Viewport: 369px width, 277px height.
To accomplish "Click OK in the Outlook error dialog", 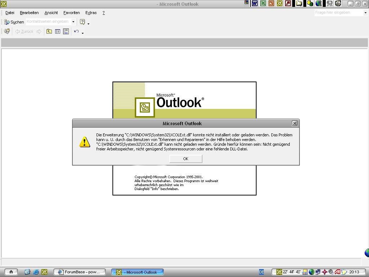I will pyautogui.click(x=186, y=159).
